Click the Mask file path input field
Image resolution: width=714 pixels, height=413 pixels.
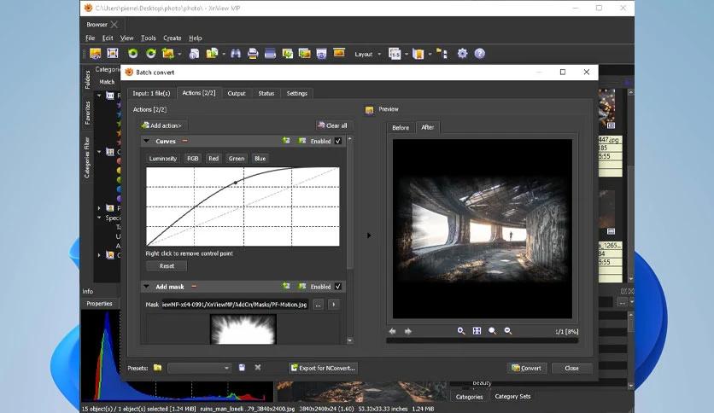(235, 305)
